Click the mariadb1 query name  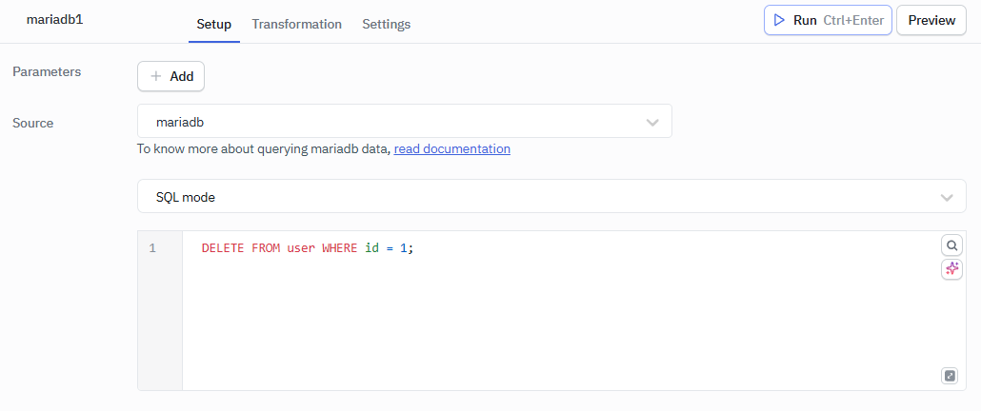pos(54,19)
